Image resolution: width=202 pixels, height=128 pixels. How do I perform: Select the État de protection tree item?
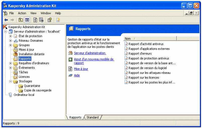31,36
